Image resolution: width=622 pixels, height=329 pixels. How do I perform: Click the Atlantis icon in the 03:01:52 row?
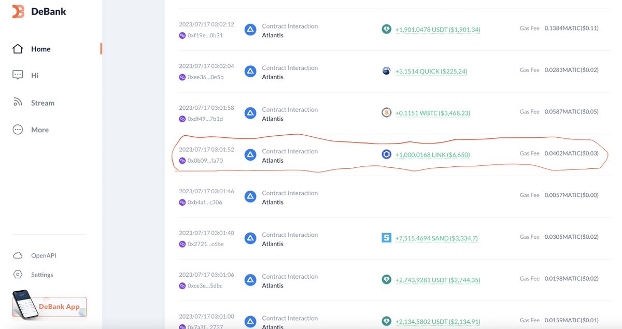(250, 155)
